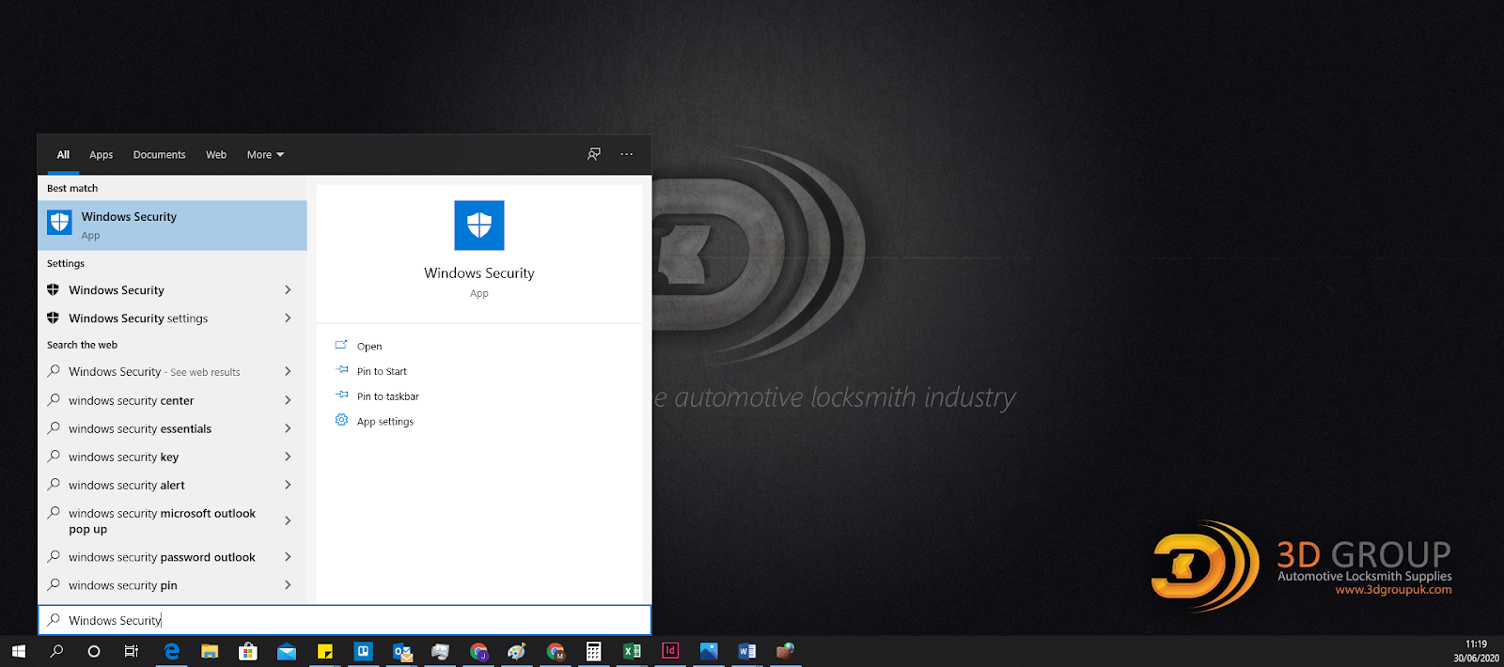Select windows security essentials web suggestion
Image resolution: width=1504 pixels, height=667 pixels.
coord(140,429)
